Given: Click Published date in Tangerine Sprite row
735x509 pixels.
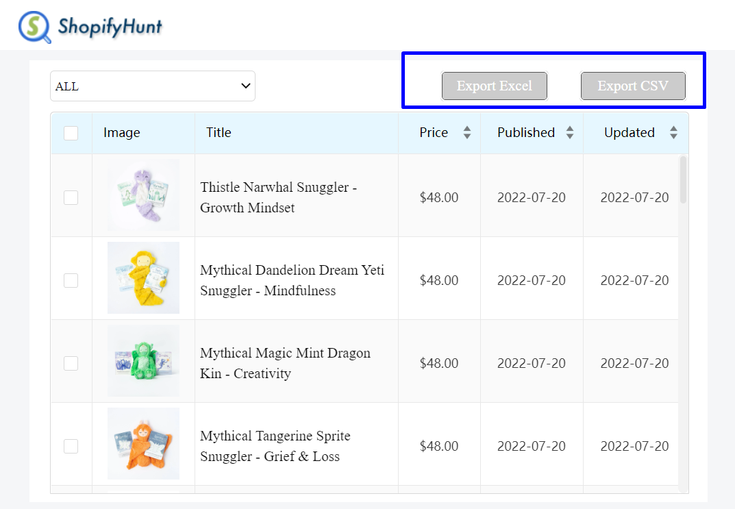Looking at the screenshot, I should [x=532, y=446].
